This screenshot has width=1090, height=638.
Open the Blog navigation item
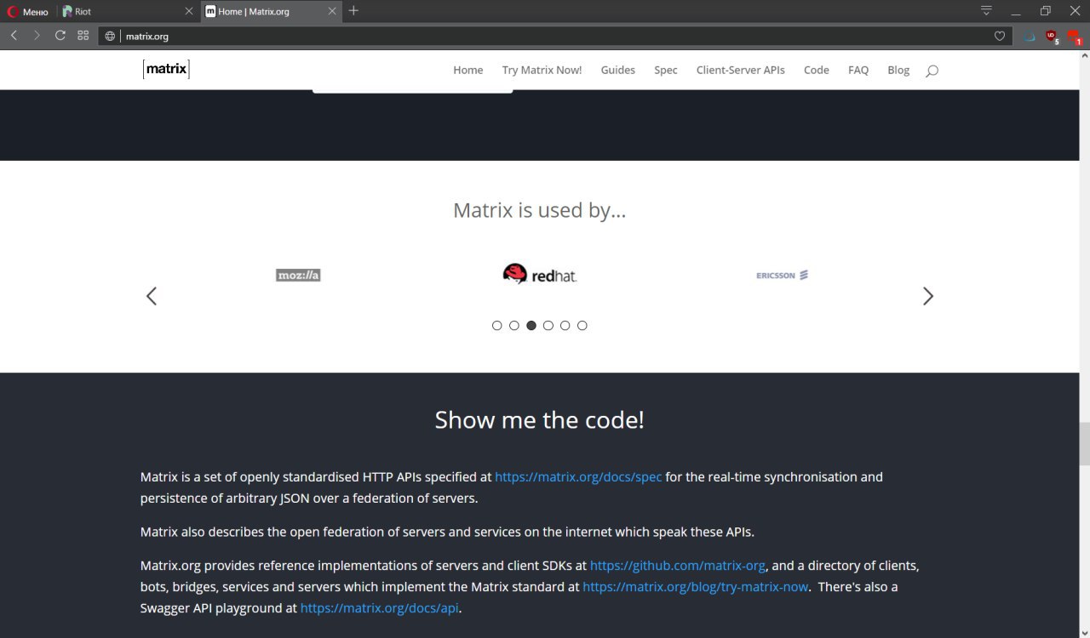click(898, 70)
